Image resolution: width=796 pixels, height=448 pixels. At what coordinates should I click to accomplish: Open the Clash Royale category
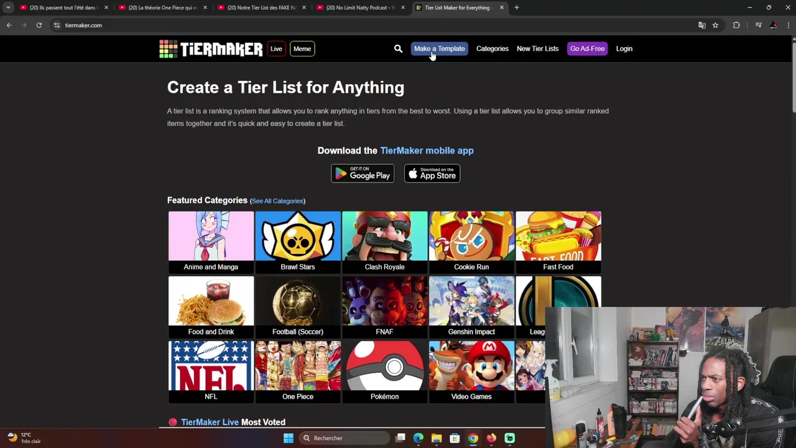click(384, 242)
